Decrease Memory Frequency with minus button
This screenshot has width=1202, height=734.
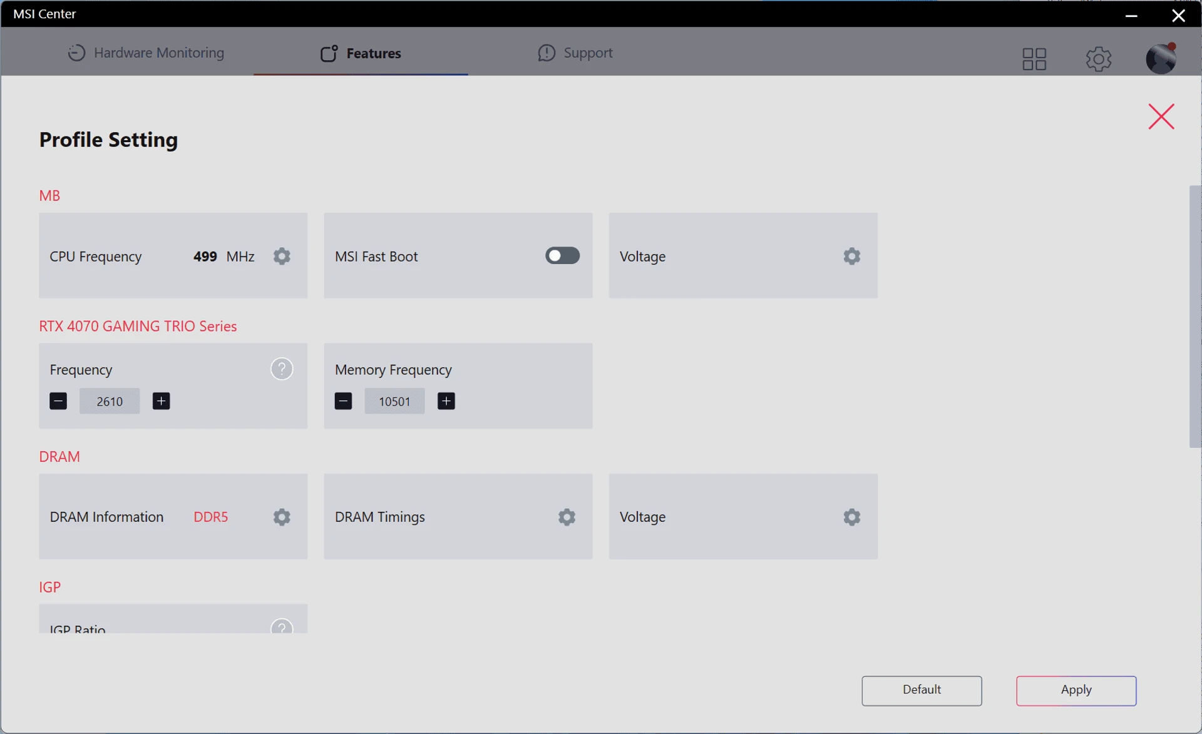pyautogui.click(x=343, y=401)
